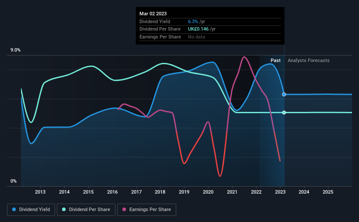
Task: Click the blue Dividend Yield legend dot
Action: (x=14, y=209)
